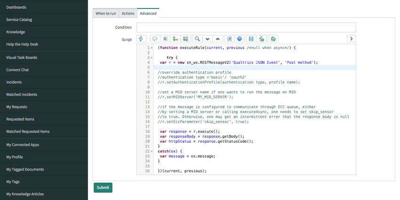Toggle the syntax editor icon
The width and height of the screenshot is (400, 200).
coord(141,39)
